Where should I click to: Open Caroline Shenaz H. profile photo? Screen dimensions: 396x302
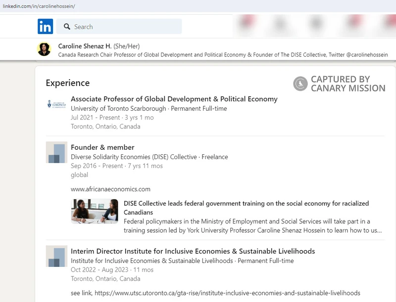[x=44, y=49]
